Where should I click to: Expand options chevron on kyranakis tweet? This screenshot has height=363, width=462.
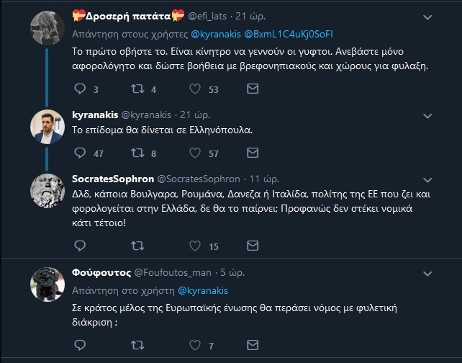[x=427, y=114]
